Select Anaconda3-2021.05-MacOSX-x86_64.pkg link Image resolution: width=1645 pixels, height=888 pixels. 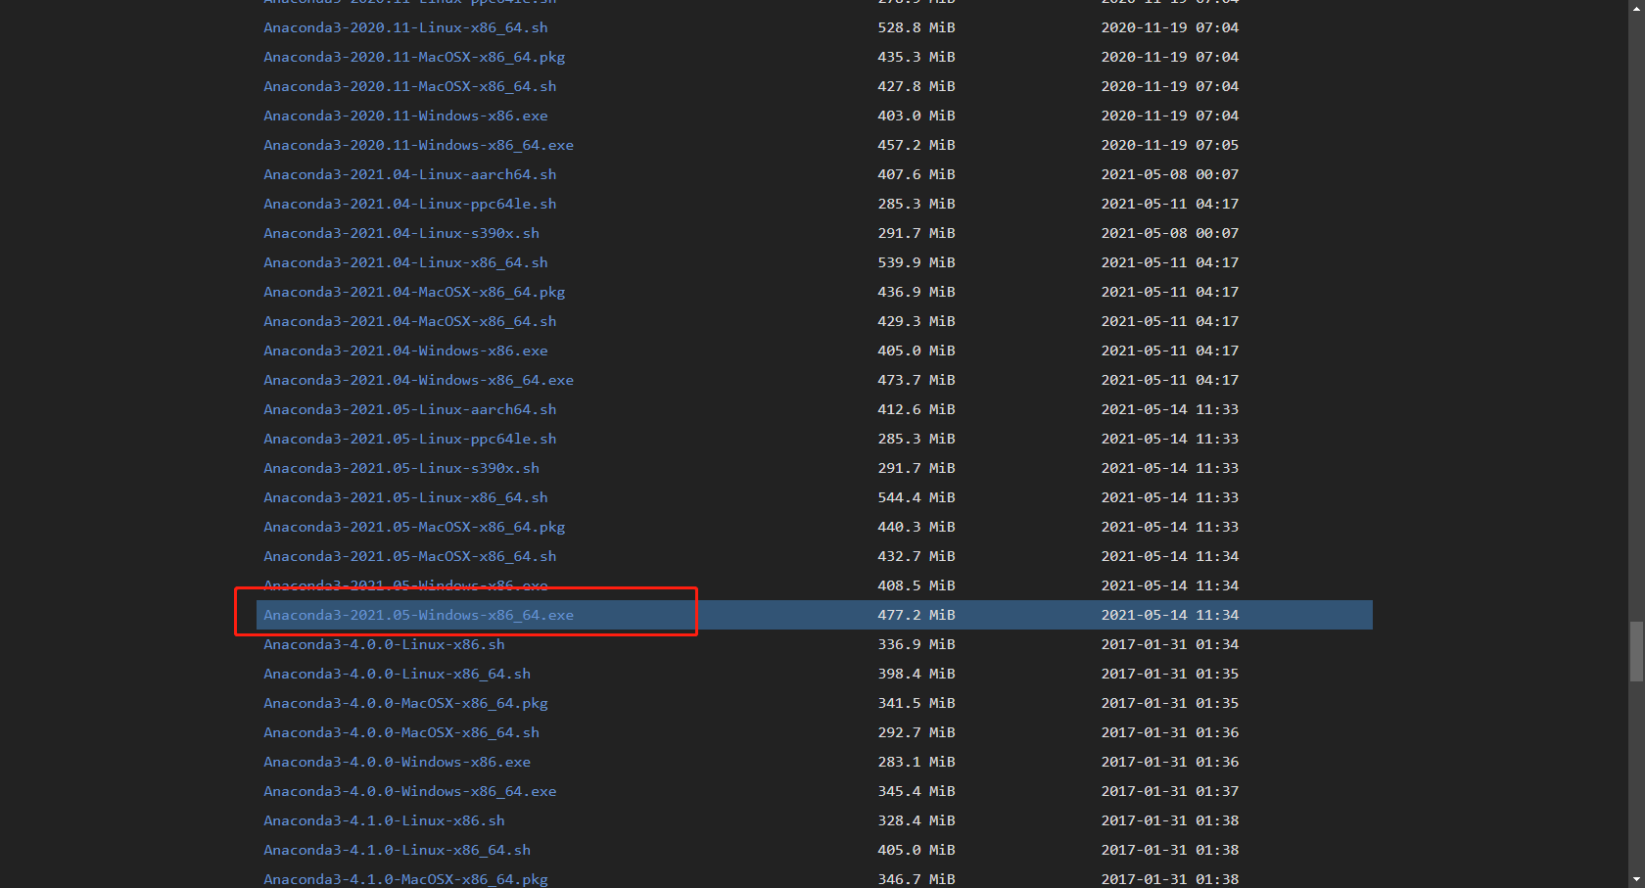[414, 527]
